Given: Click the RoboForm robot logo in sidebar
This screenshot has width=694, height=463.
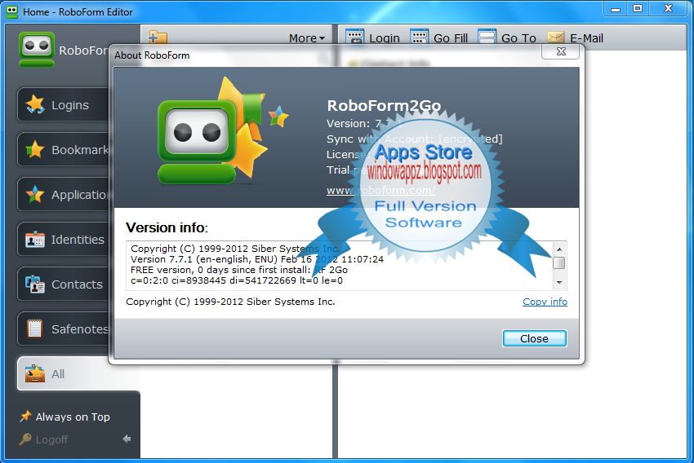Looking at the screenshot, I should click(37, 50).
